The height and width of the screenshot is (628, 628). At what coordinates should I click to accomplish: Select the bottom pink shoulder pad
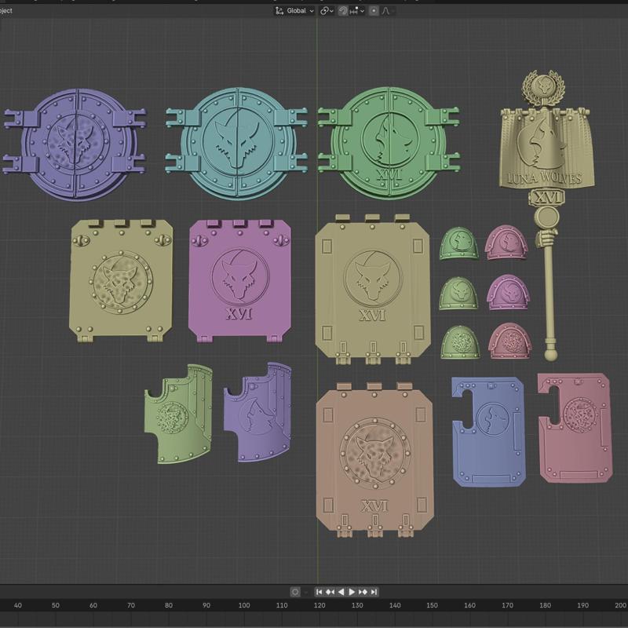[x=509, y=341]
